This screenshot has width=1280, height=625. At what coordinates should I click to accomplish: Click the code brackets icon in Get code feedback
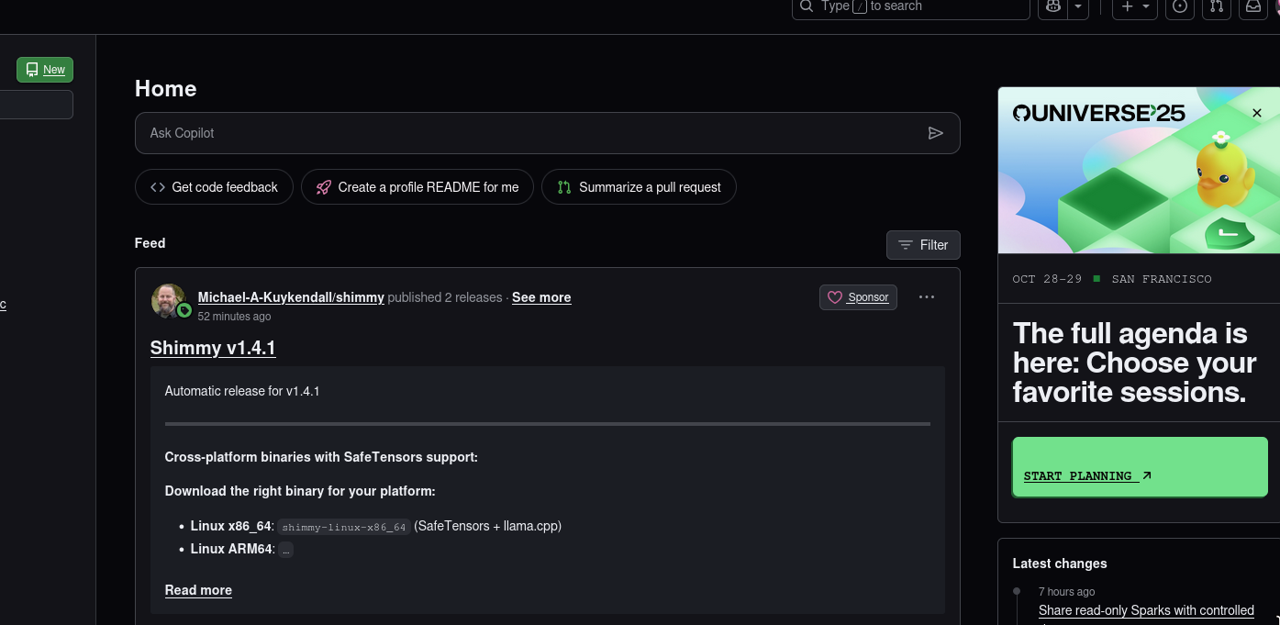[158, 187]
